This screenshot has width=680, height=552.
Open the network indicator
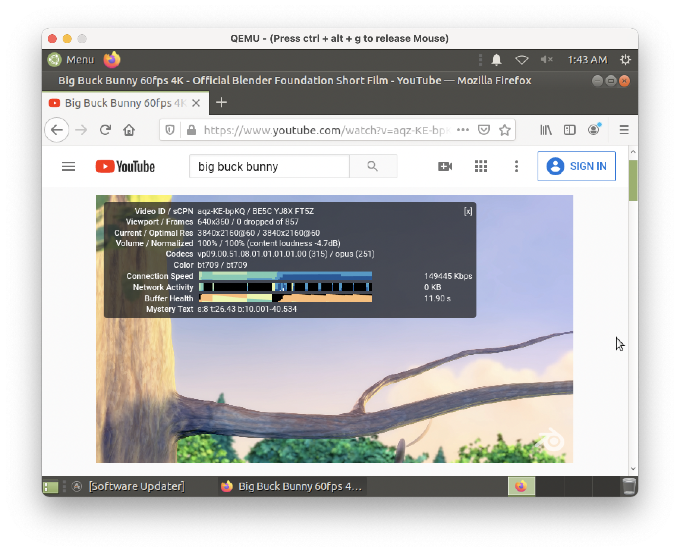pyautogui.click(x=522, y=60)
